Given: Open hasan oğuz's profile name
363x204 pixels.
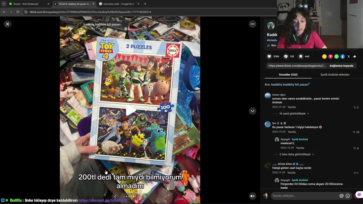Looking at the screenshot, I should click(279, 95).
